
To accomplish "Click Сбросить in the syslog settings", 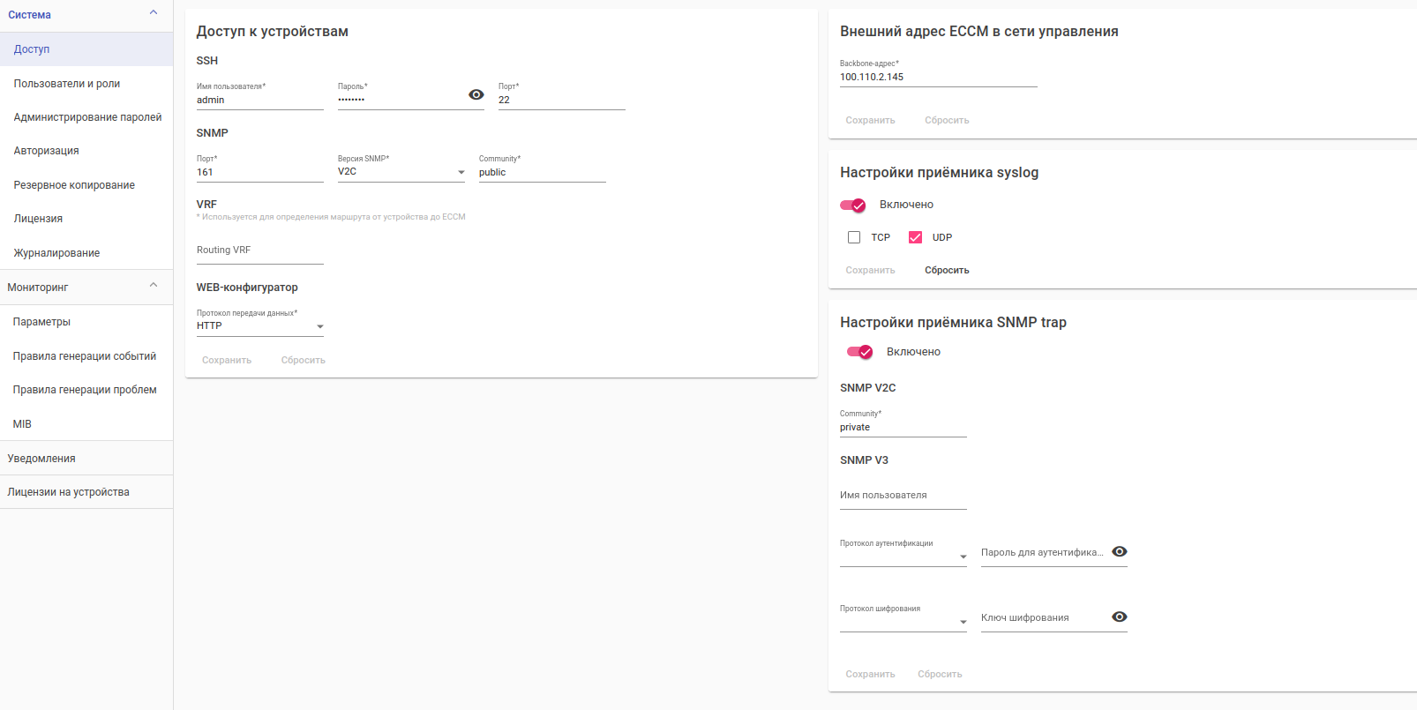I will point(947,271).
